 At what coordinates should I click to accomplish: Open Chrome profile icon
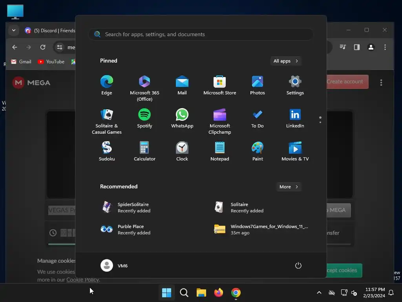(x=371, y=47)
